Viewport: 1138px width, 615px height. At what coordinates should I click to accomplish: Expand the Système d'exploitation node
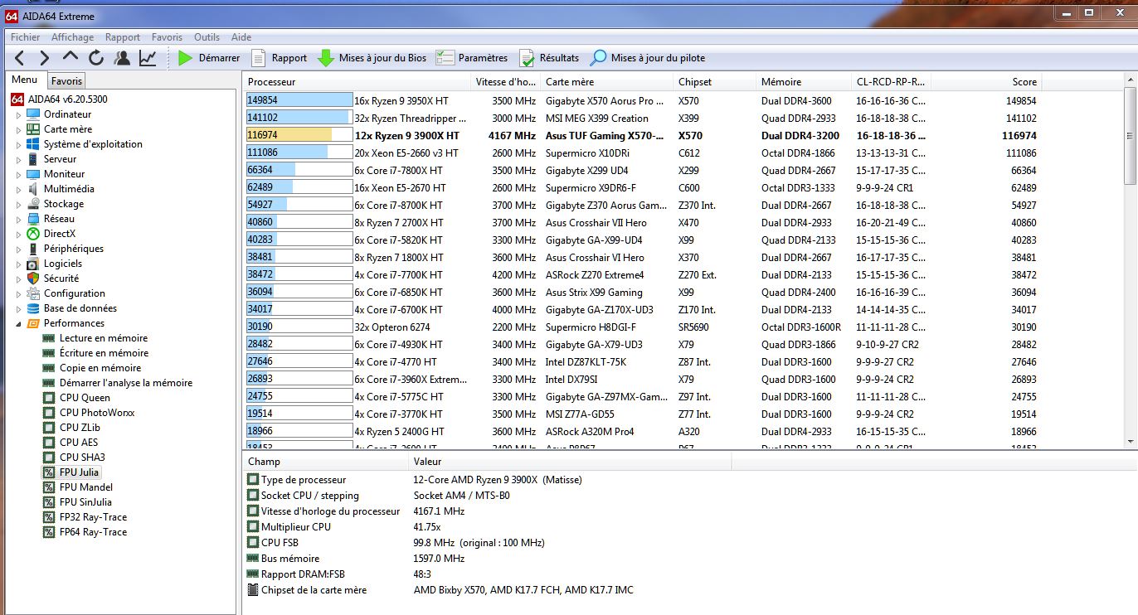[x=18, y=144]
